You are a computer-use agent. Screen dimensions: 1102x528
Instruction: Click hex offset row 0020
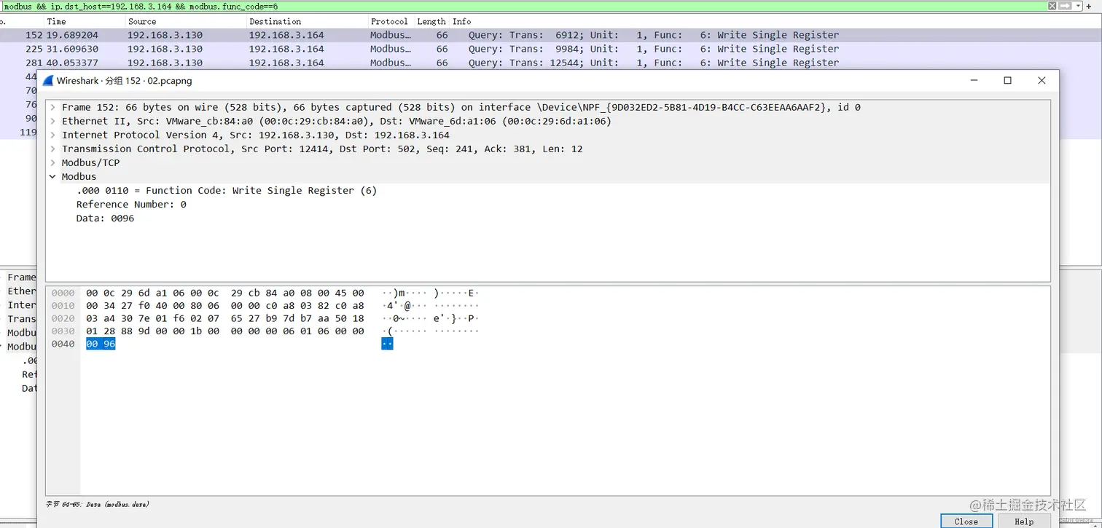[x=63, y=318]
